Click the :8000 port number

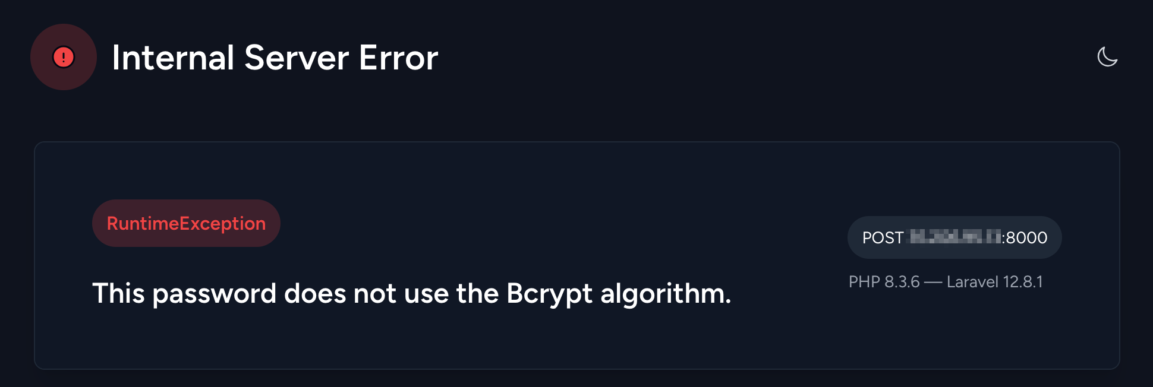(x=1025, y=237)
